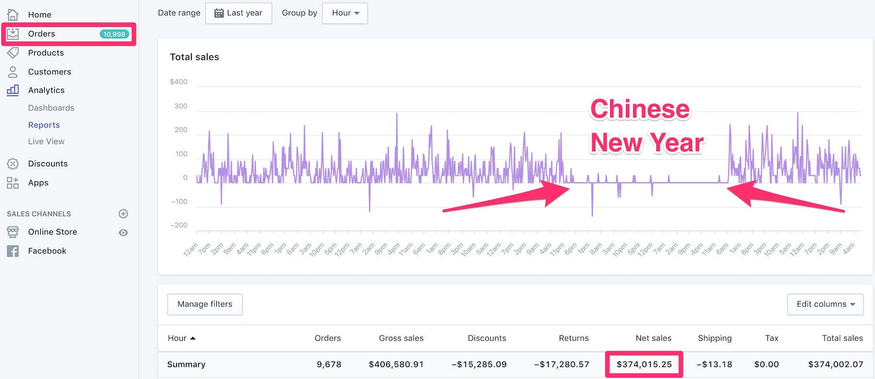This screenshot has width=875, height=379.
Task: Open the Reports submenu item
Action: click(x=44, y=125)
